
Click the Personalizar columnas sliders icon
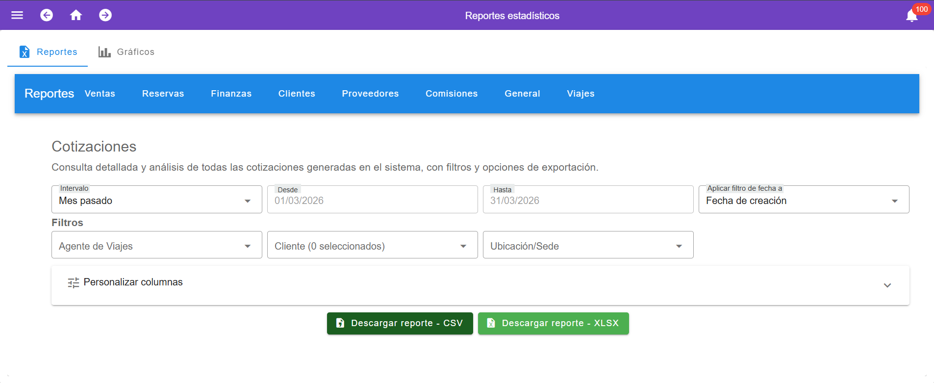74,282
